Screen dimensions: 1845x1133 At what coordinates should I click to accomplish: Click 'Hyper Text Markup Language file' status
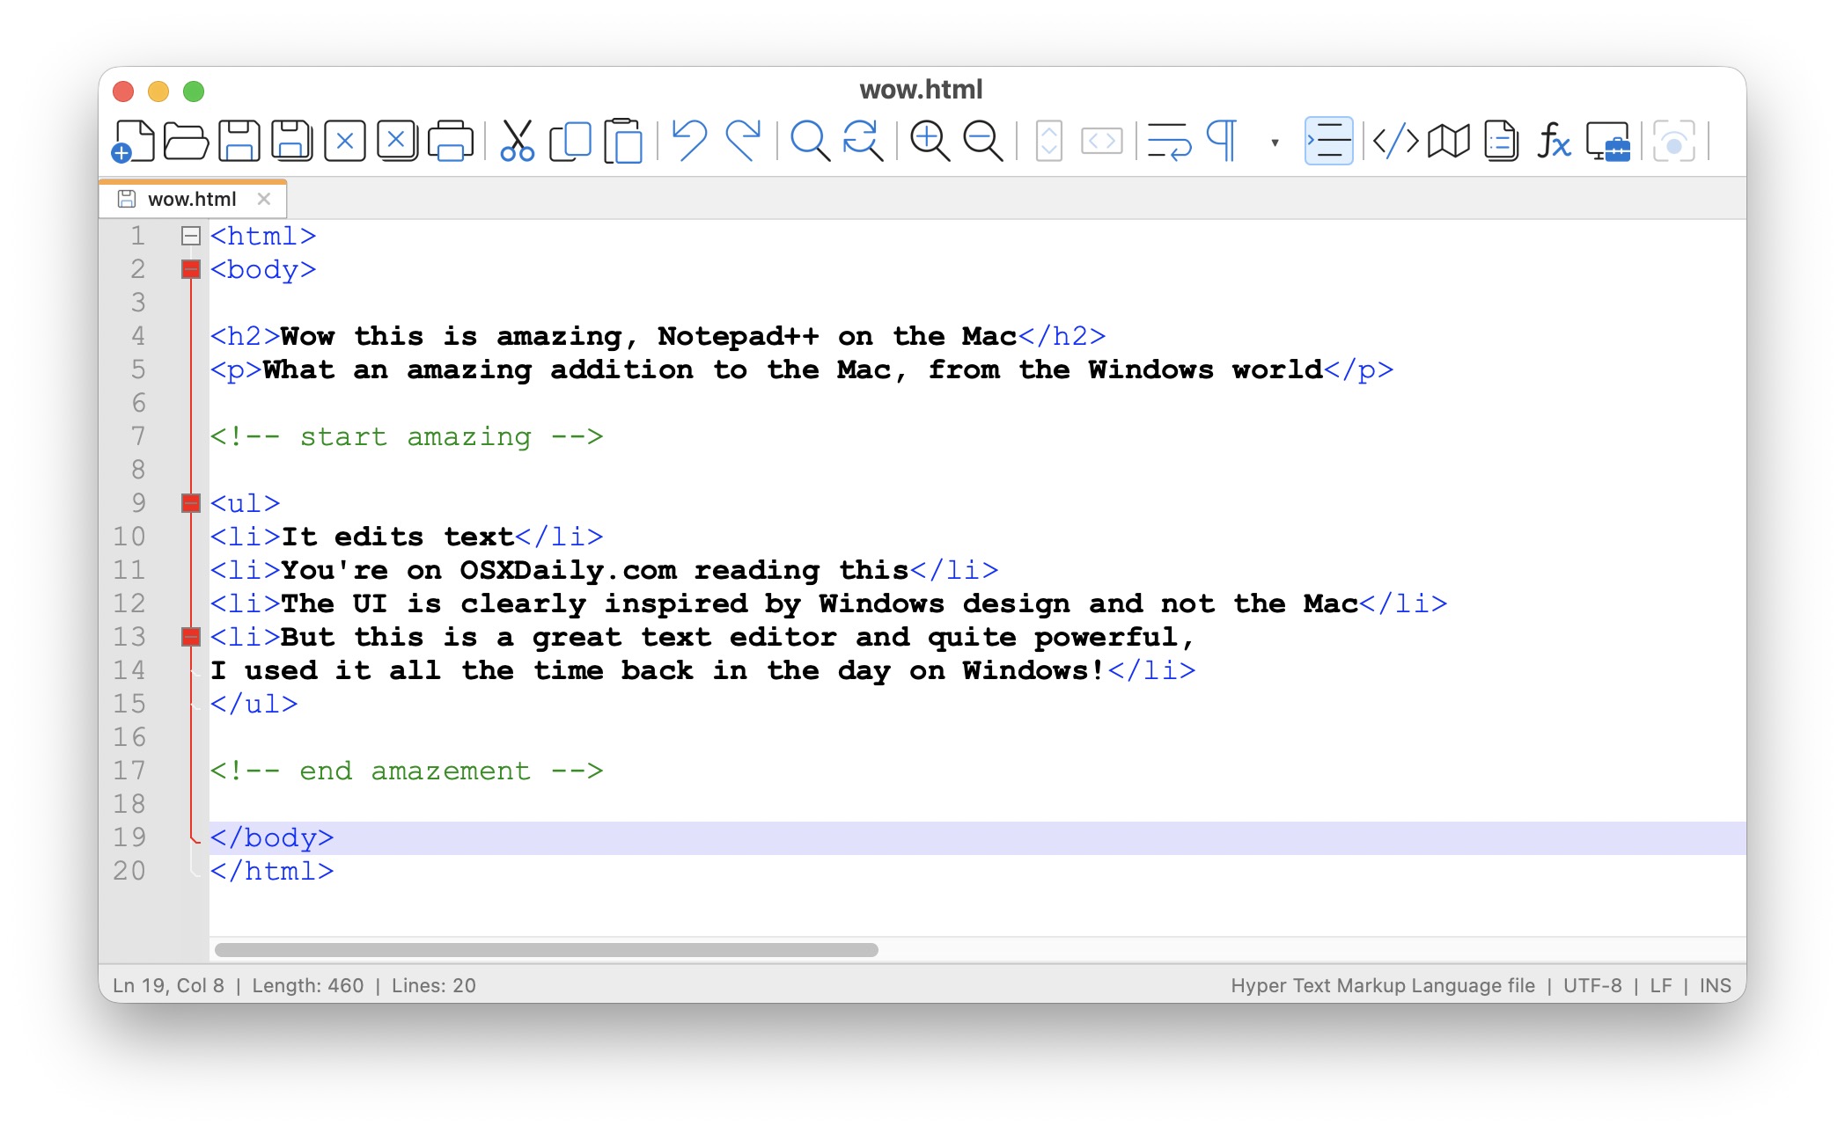(x=1383, y=985)
